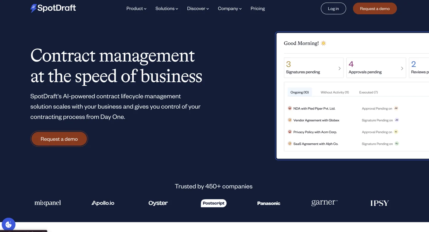Expand the Company menu
This screenshot has width=429, height=232.
(x=230, y=9)
